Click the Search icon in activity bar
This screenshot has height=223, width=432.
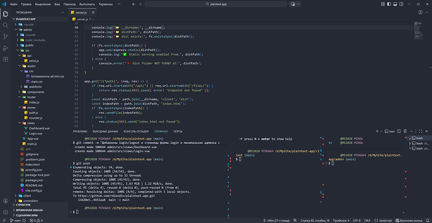click(x=5, y=25)
